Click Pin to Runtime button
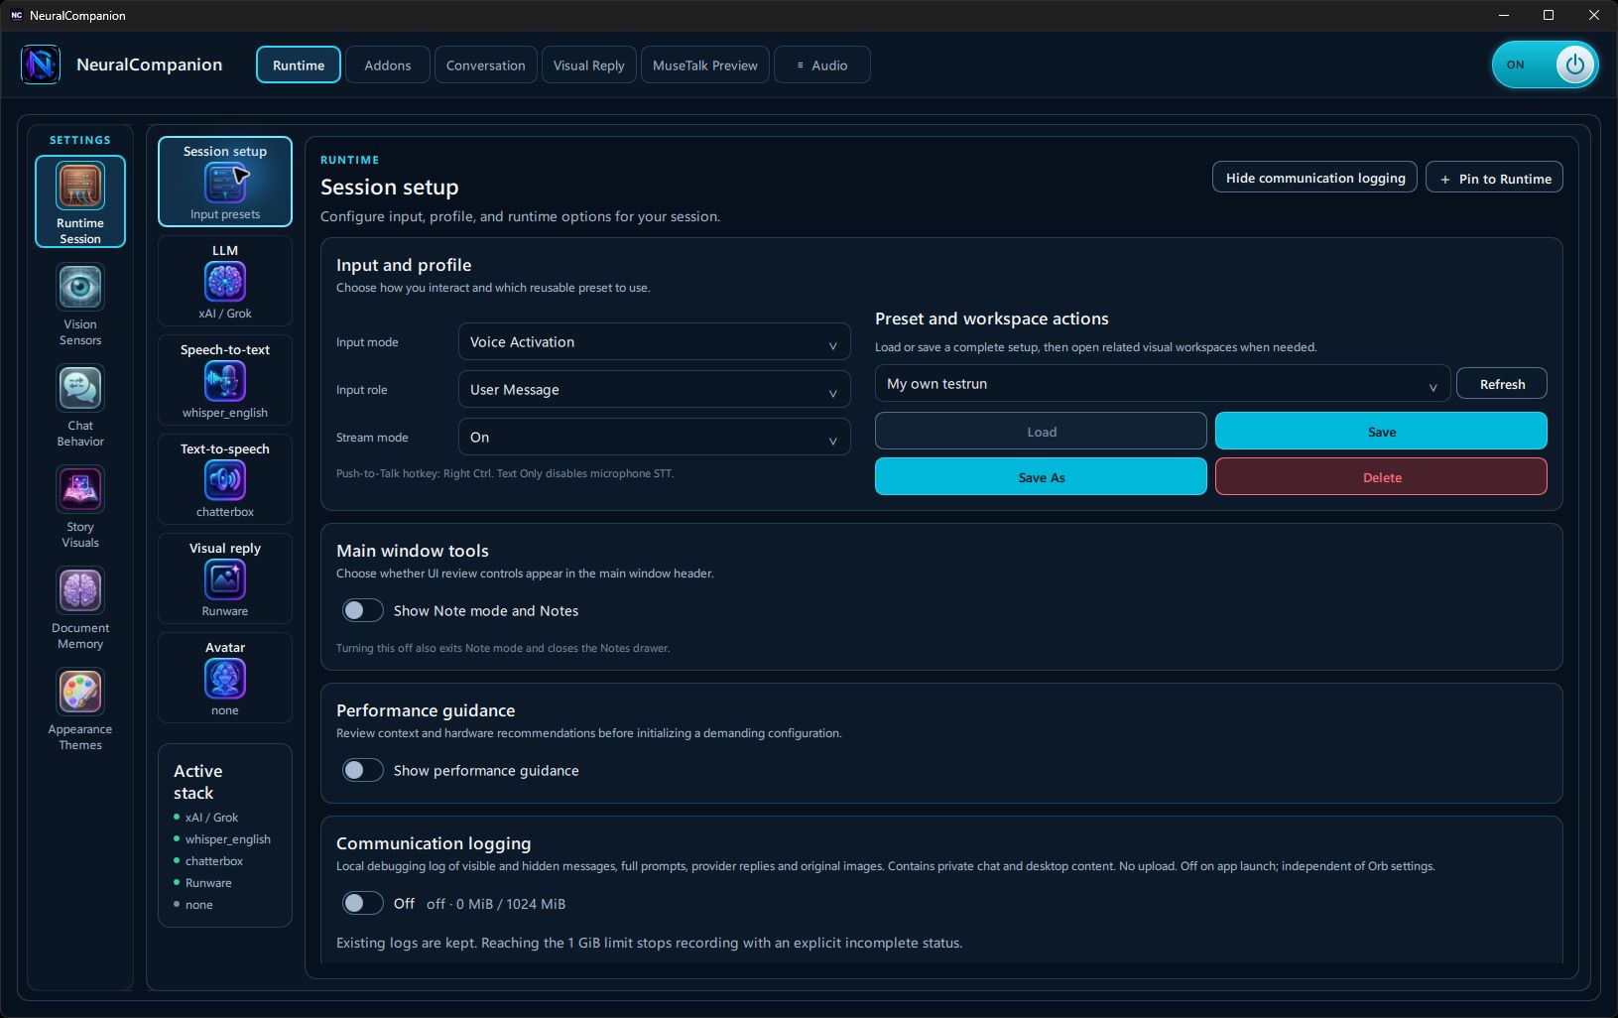This screenshot has width=1618, height=1018. tap(1495, 178)
